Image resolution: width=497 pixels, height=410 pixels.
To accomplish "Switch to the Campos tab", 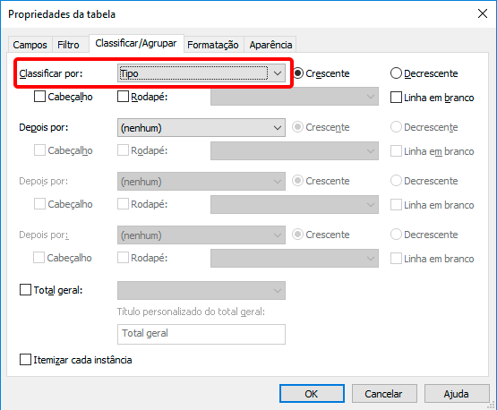I will [30, 45].
